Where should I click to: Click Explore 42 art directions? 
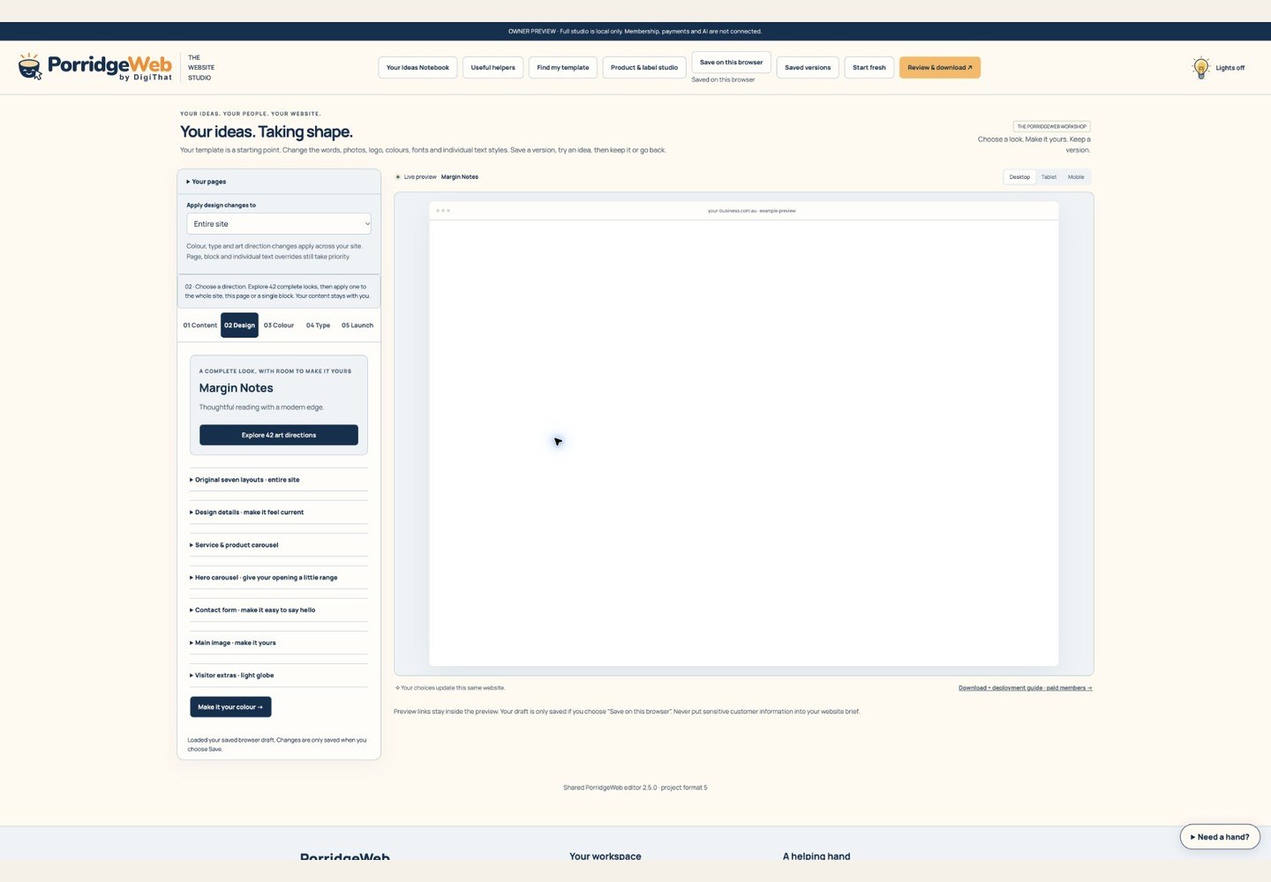279,435
